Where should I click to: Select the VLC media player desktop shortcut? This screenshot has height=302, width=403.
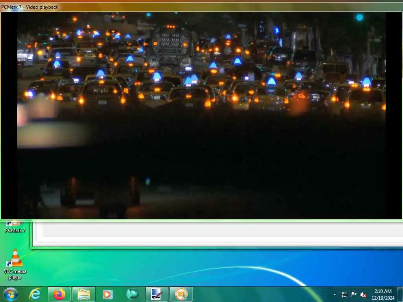(15, 265)
